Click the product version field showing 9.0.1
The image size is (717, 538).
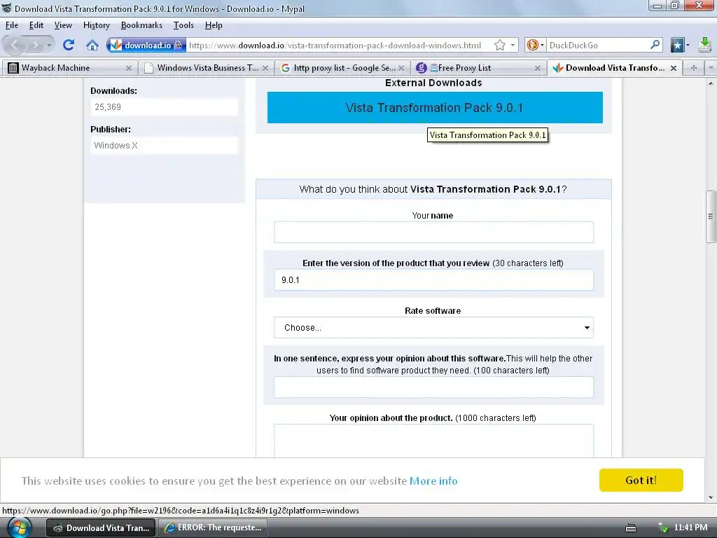pos(433,280)
